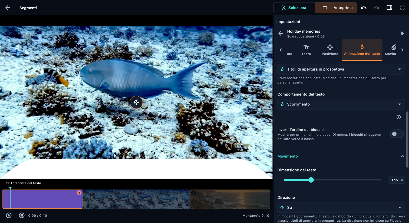
Task: Open the info icon under Comportamento del testo
Action: [x=398, y=117]
